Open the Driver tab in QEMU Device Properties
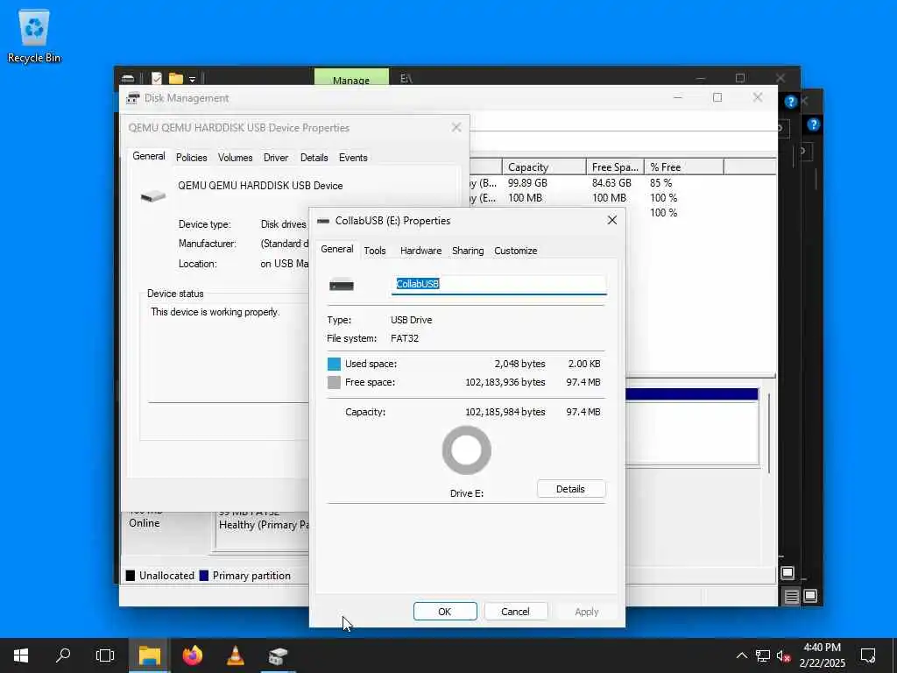Image resolution: width=897 pixels, height=673 pixels. (x=276, y=158)
